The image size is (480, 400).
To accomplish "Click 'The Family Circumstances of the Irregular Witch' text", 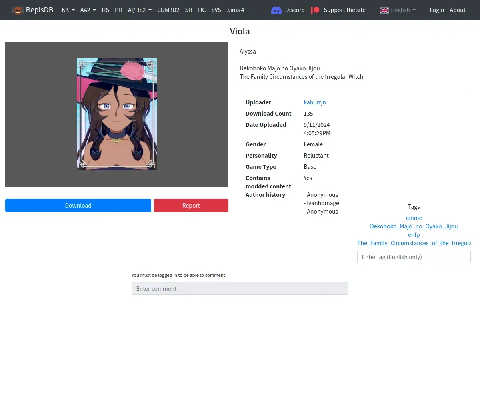I will point(301,77).
